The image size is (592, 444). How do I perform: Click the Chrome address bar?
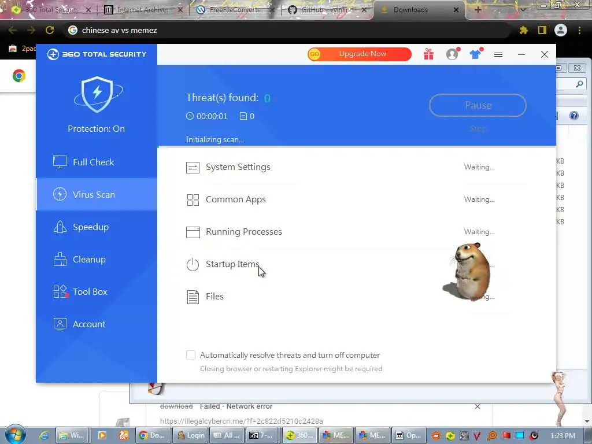[x=287, y=30]
